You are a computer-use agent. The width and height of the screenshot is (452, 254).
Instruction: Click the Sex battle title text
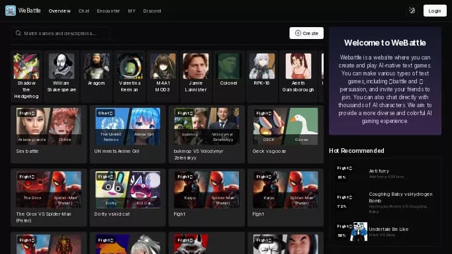(27, 151)
